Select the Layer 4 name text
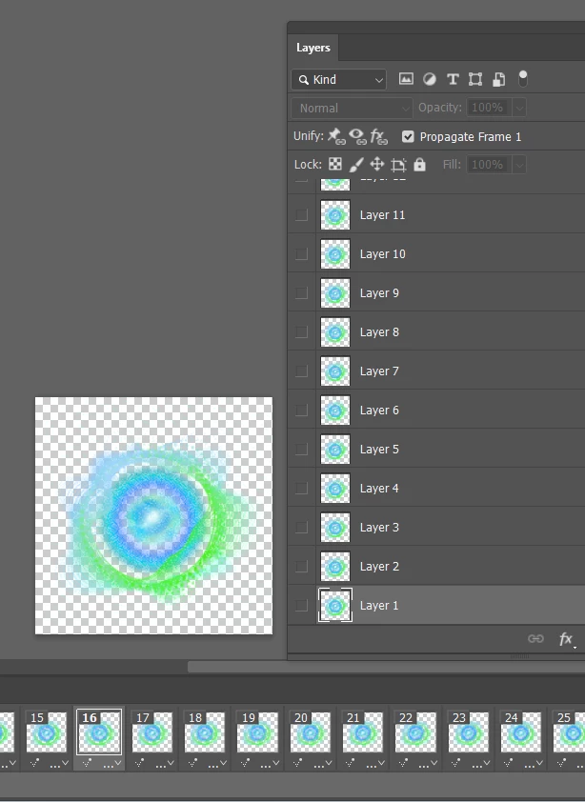Image resolution: width=585 pixels, height=802 pixels. click(379, 489)
